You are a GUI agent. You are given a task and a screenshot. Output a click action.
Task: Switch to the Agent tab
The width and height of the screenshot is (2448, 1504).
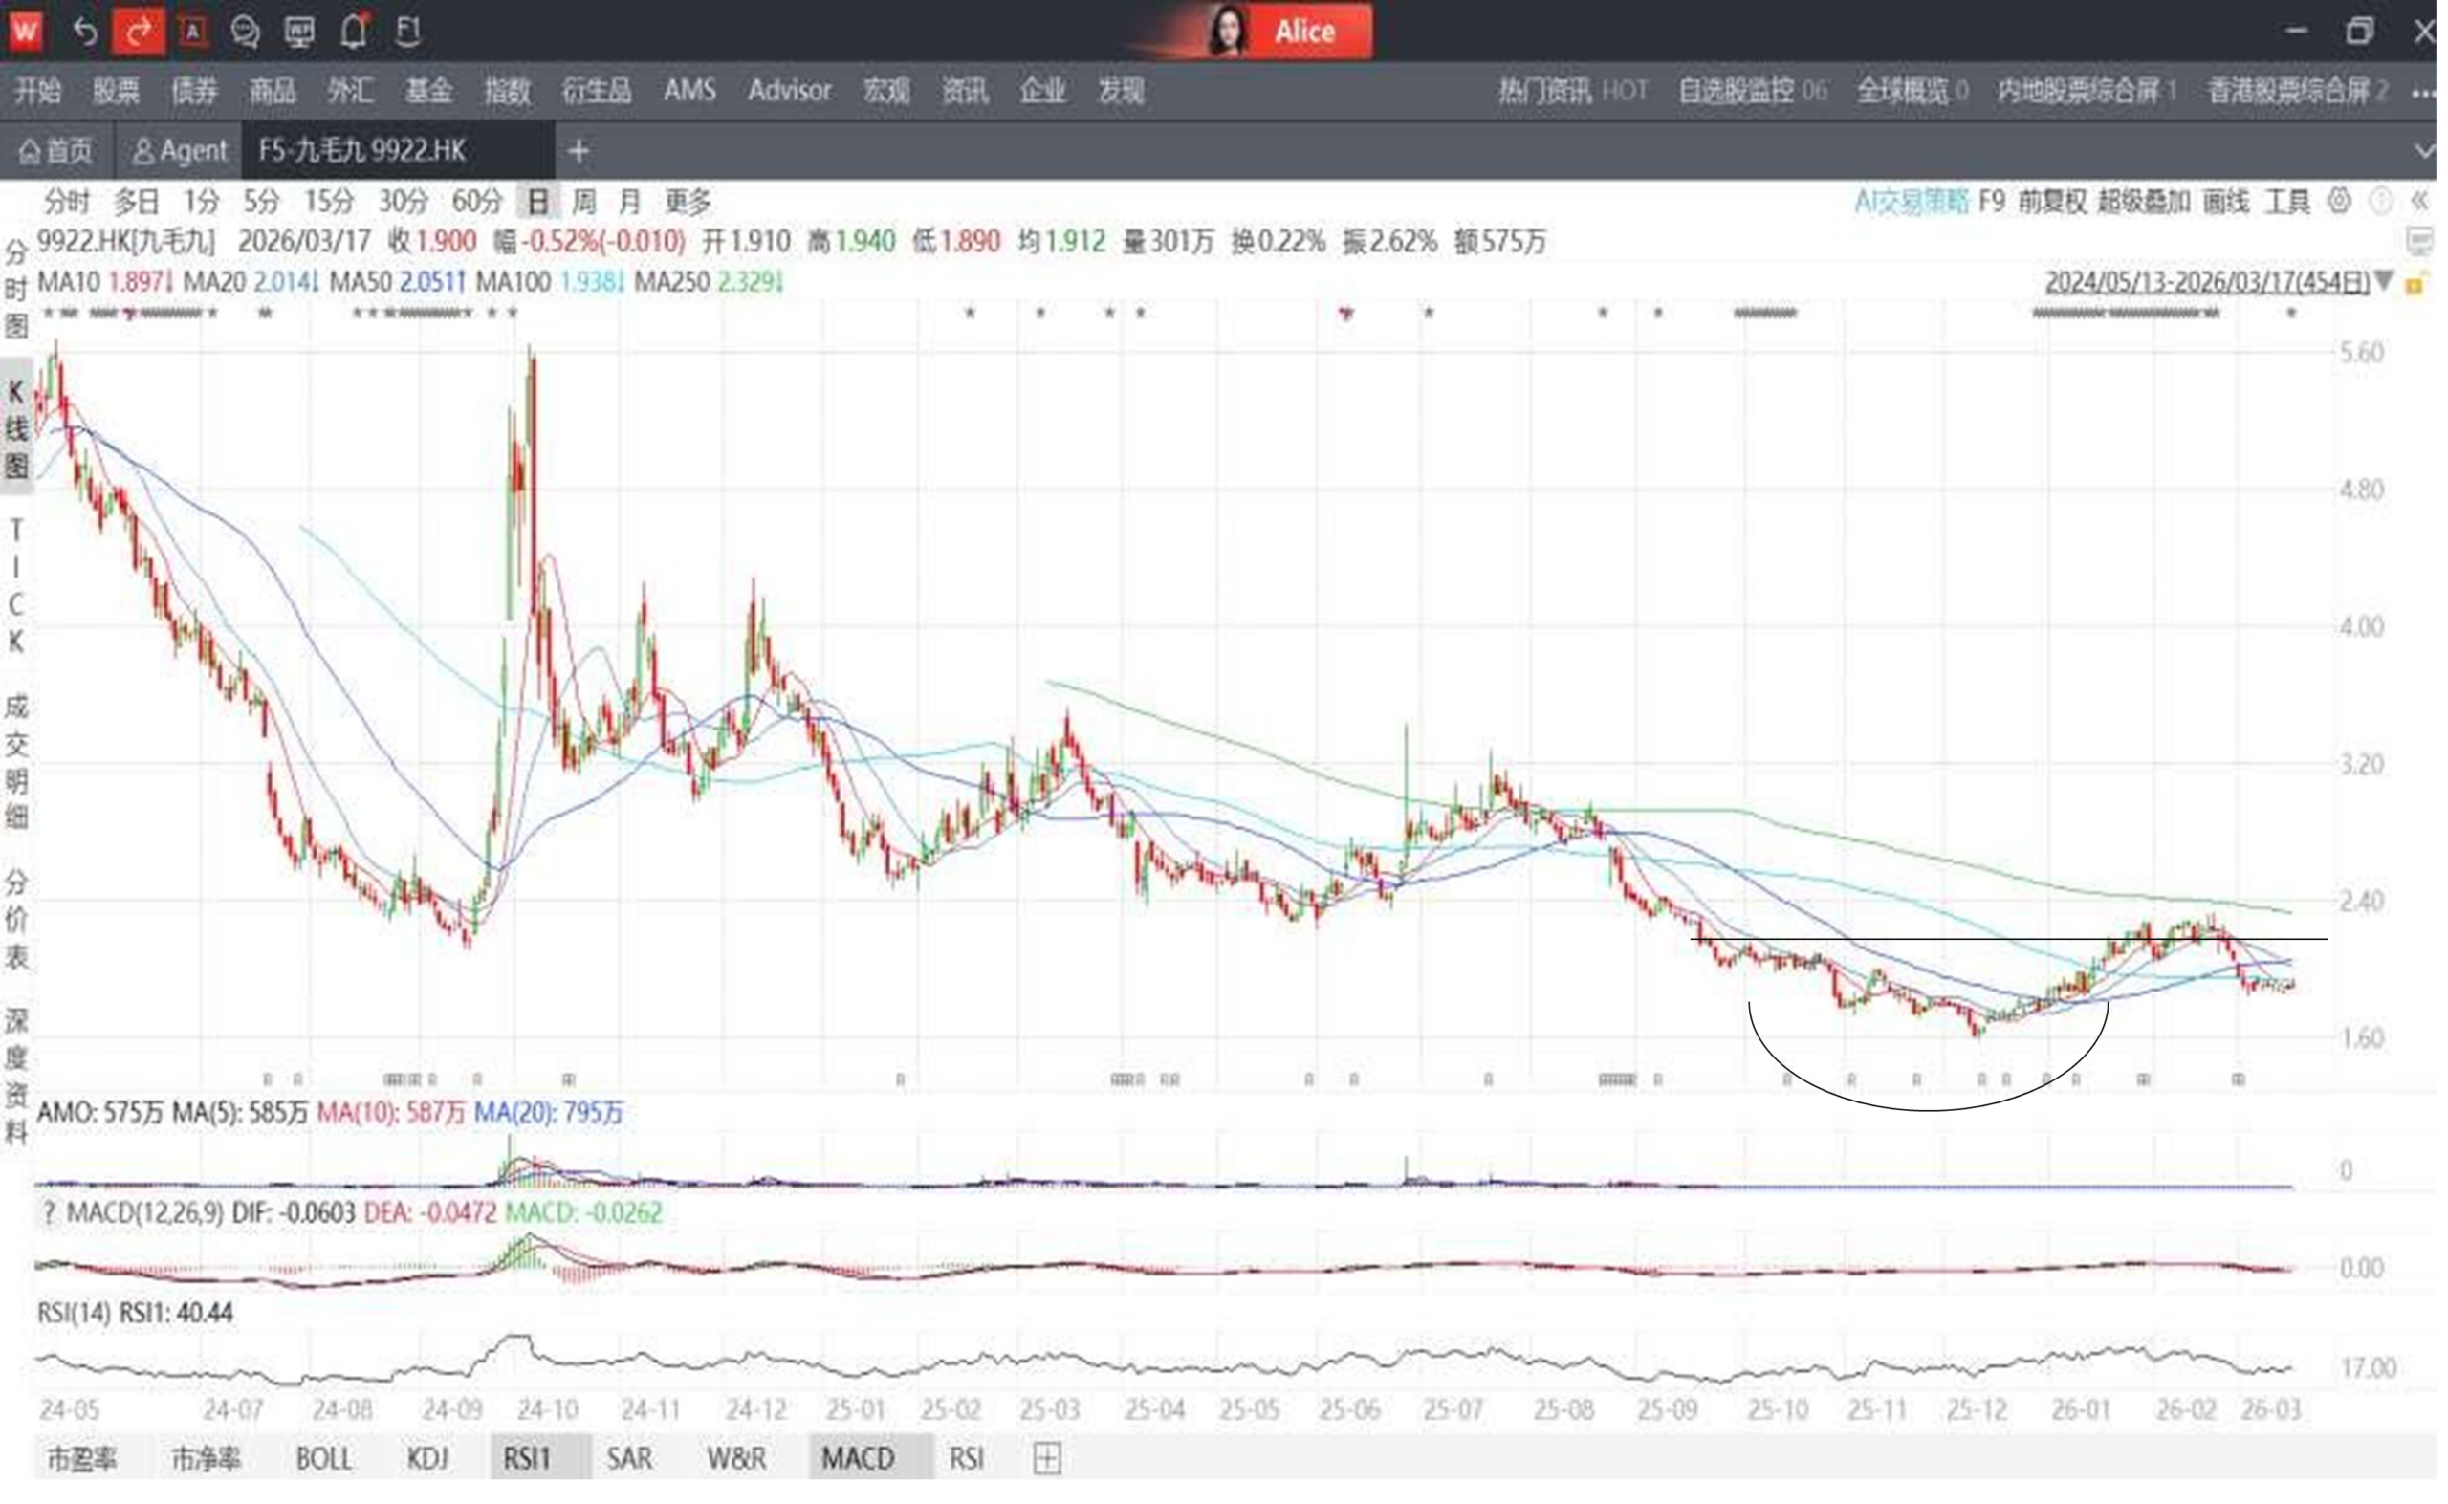tap(180, 151)
